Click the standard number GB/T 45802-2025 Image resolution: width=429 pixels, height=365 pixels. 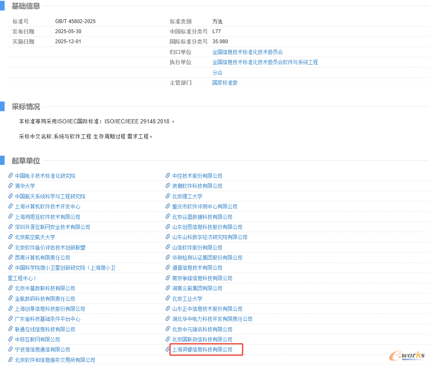click(x=75, y=21)
